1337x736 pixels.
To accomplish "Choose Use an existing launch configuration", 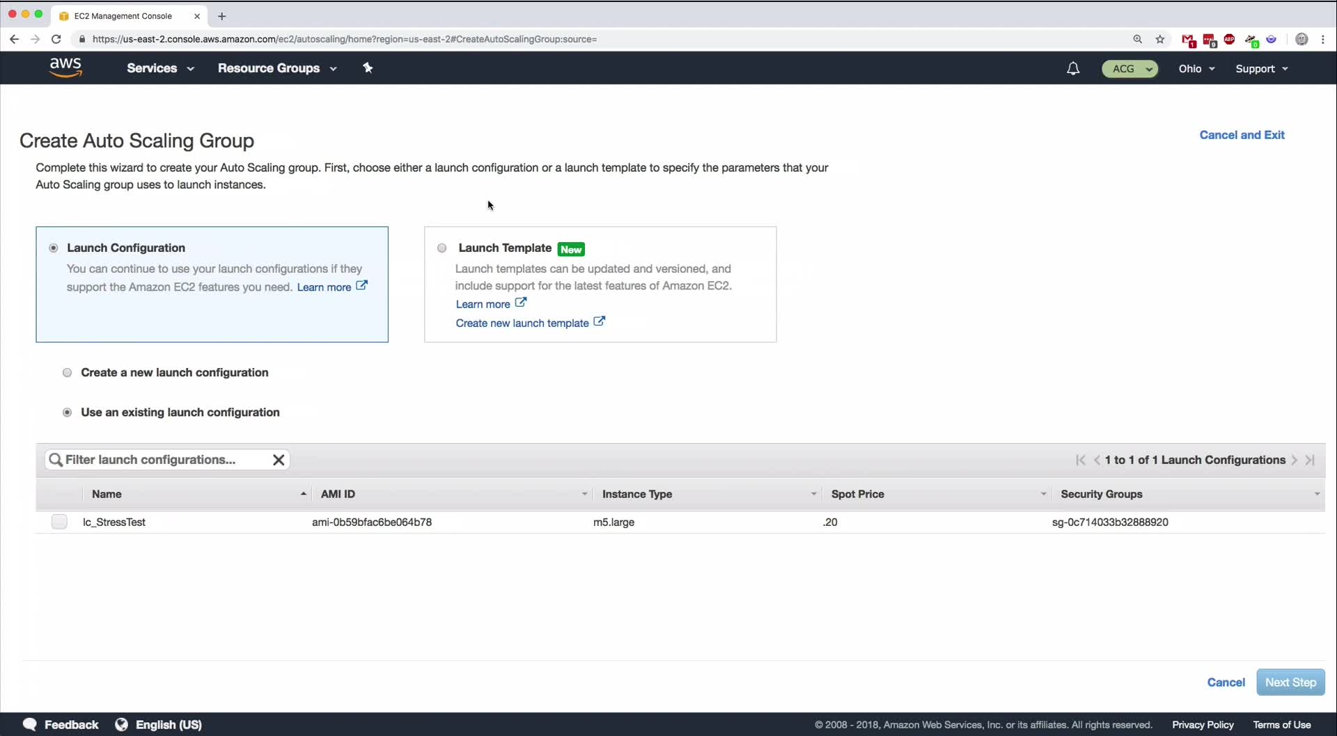I will [67, 413].
